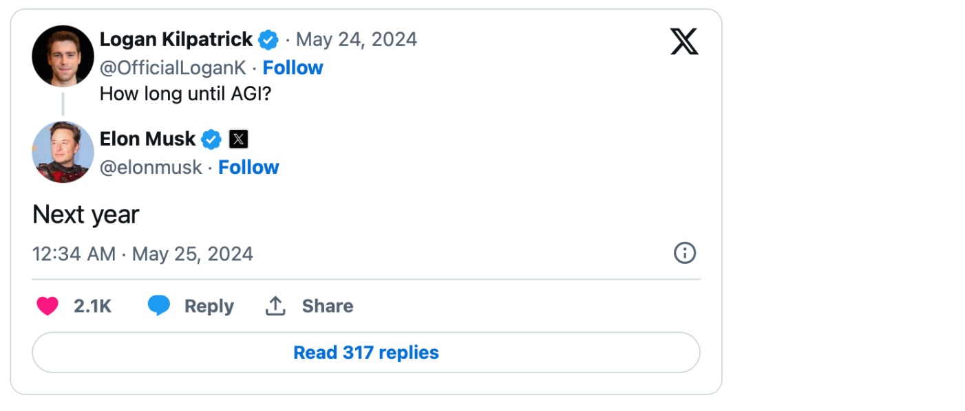This screenshot has height=411, width=965.
Task: Click the May 24, 2024 date link
Action: point(357,40)
